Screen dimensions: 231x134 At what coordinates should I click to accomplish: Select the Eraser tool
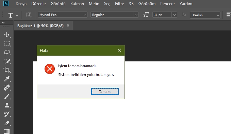pos(7,123)
